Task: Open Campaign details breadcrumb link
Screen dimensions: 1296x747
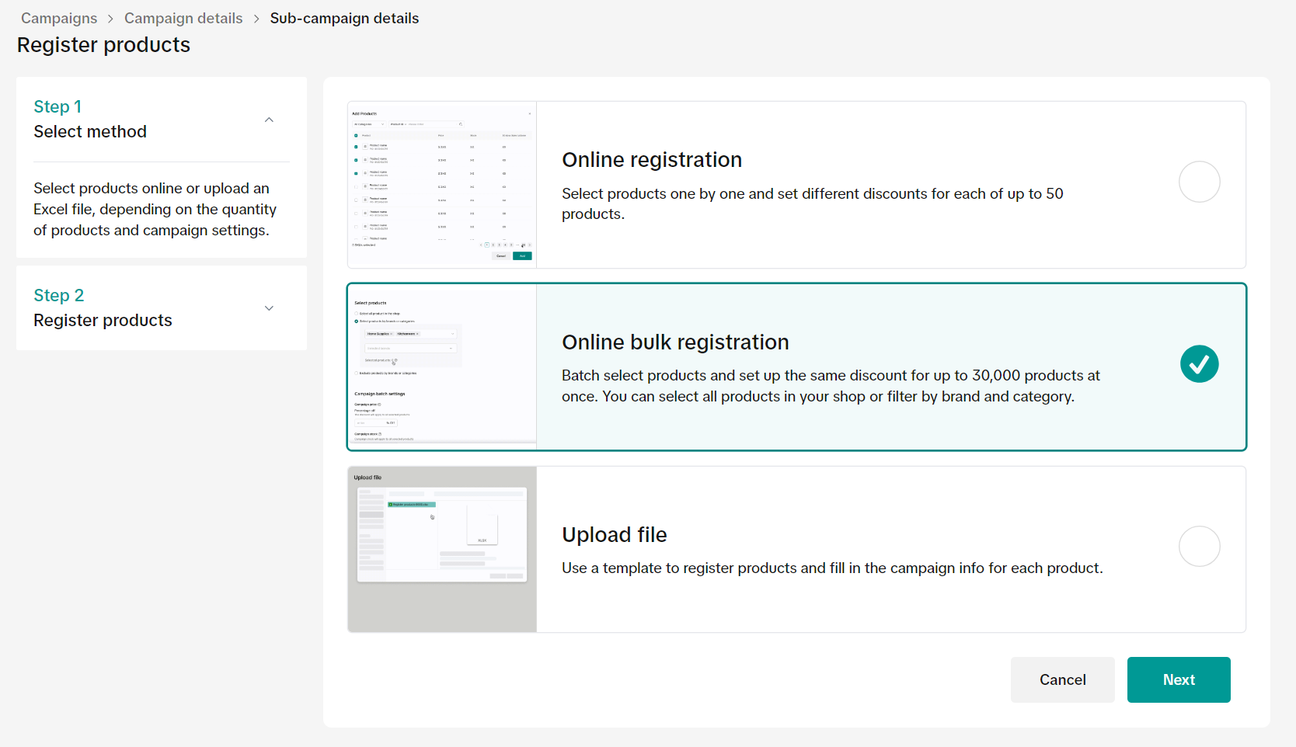Action: [x=183, y=18]
